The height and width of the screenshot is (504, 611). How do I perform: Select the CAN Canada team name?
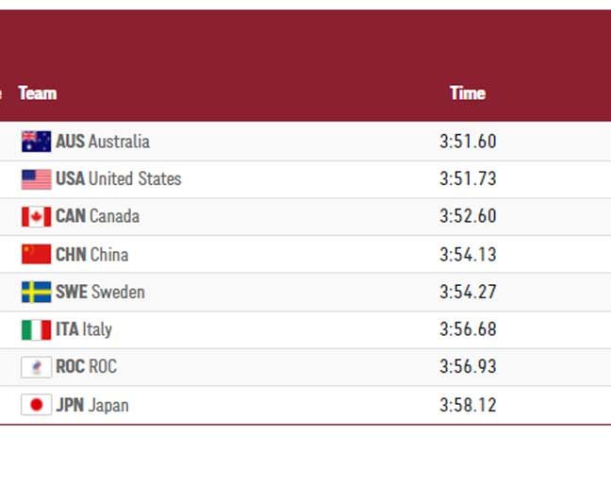click(x=97, y=216)
